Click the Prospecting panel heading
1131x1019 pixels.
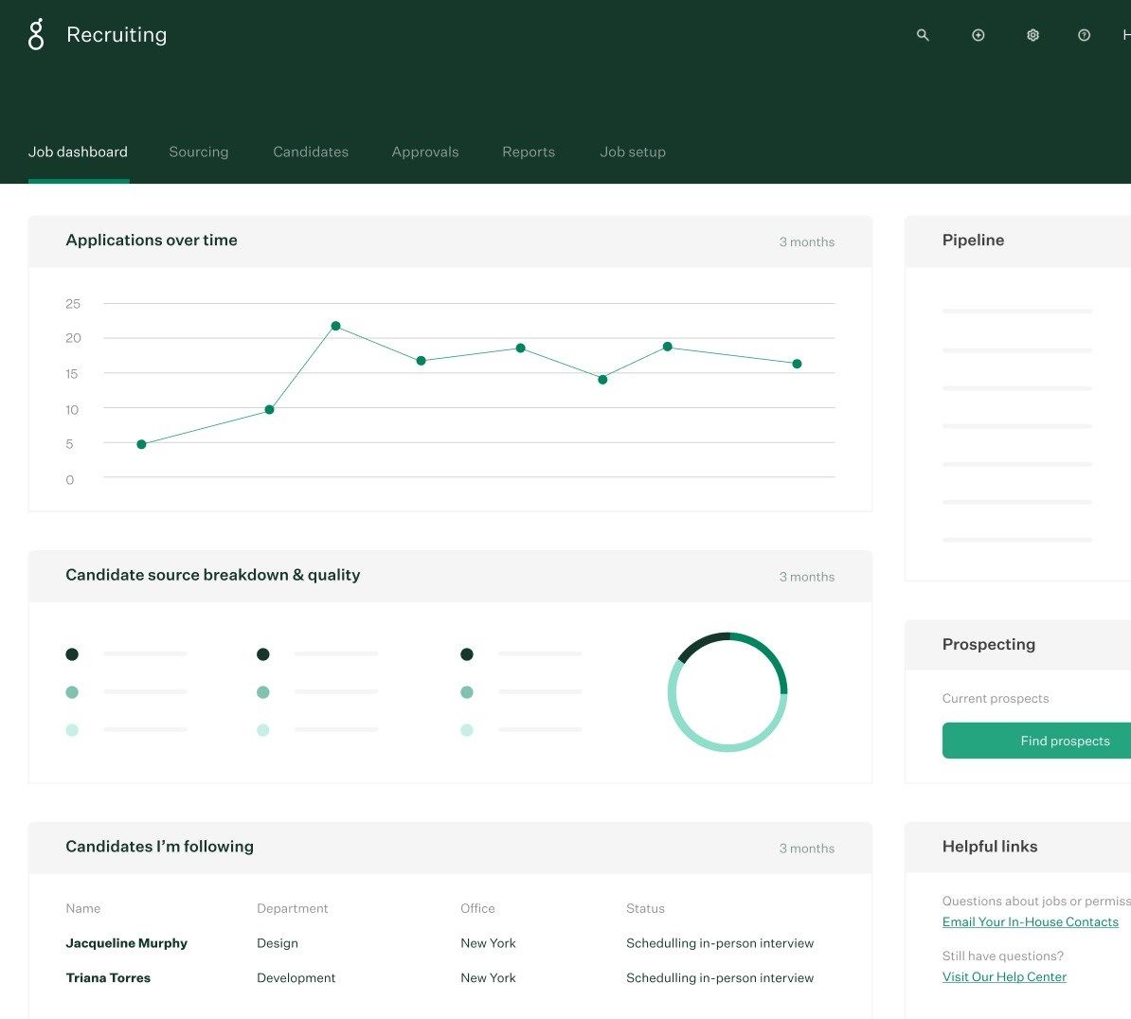click(x=988, y=645)
